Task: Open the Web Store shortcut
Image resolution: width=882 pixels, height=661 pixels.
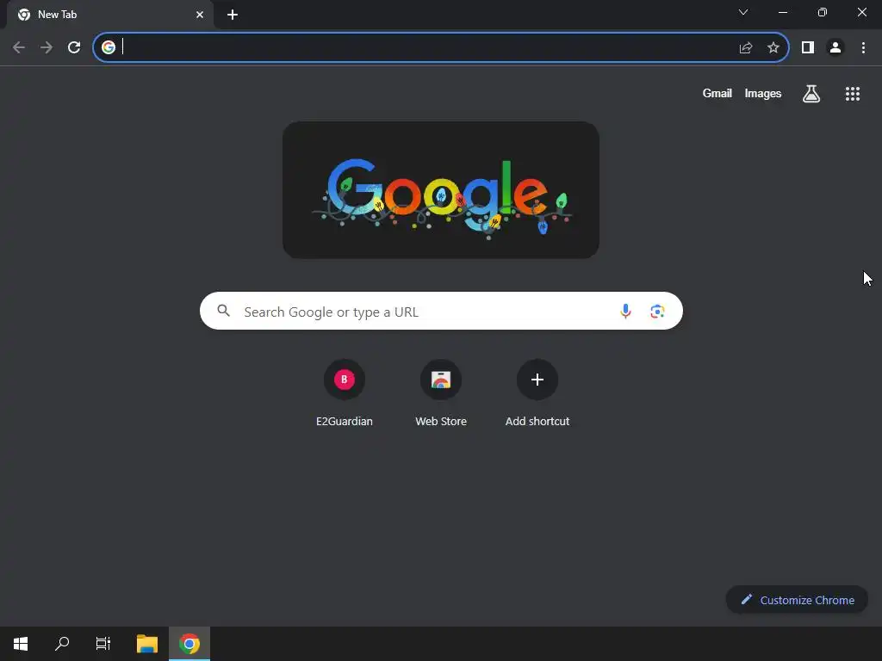Action: click(x=441, y=393)
